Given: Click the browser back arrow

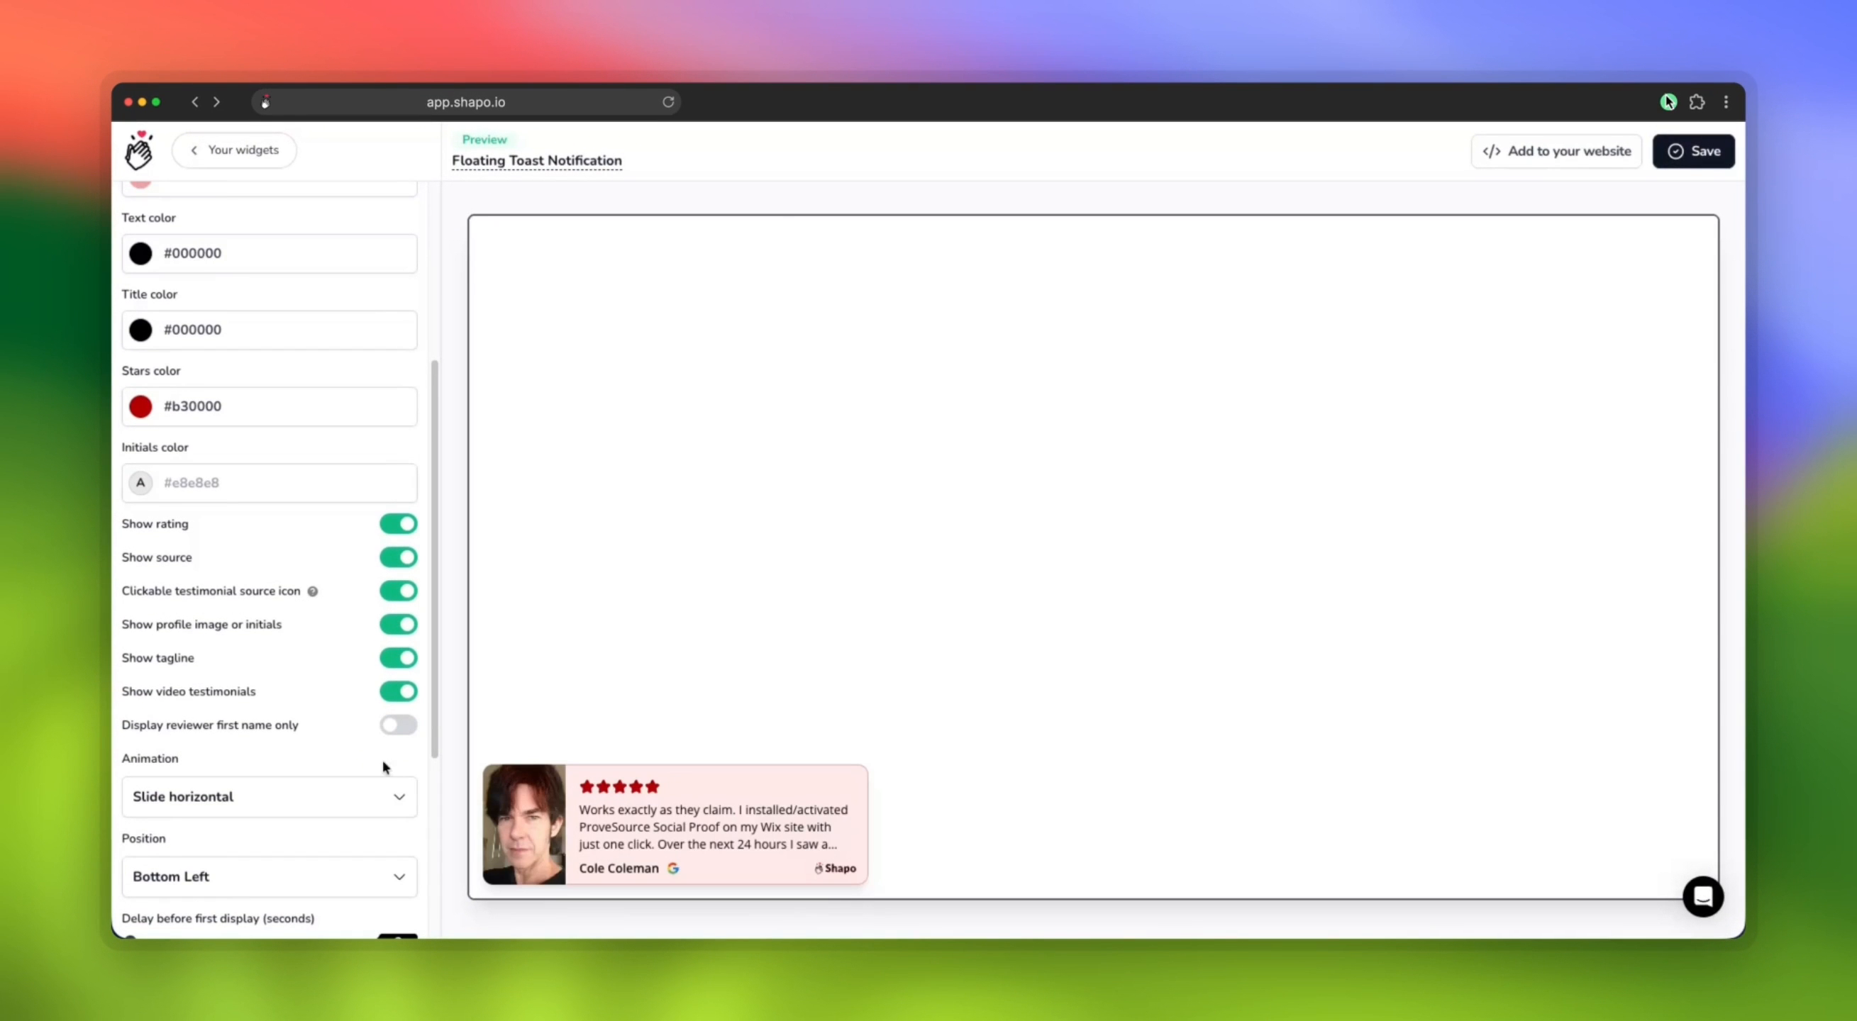Looking at the screenshot, I should [x=194, y=101].
